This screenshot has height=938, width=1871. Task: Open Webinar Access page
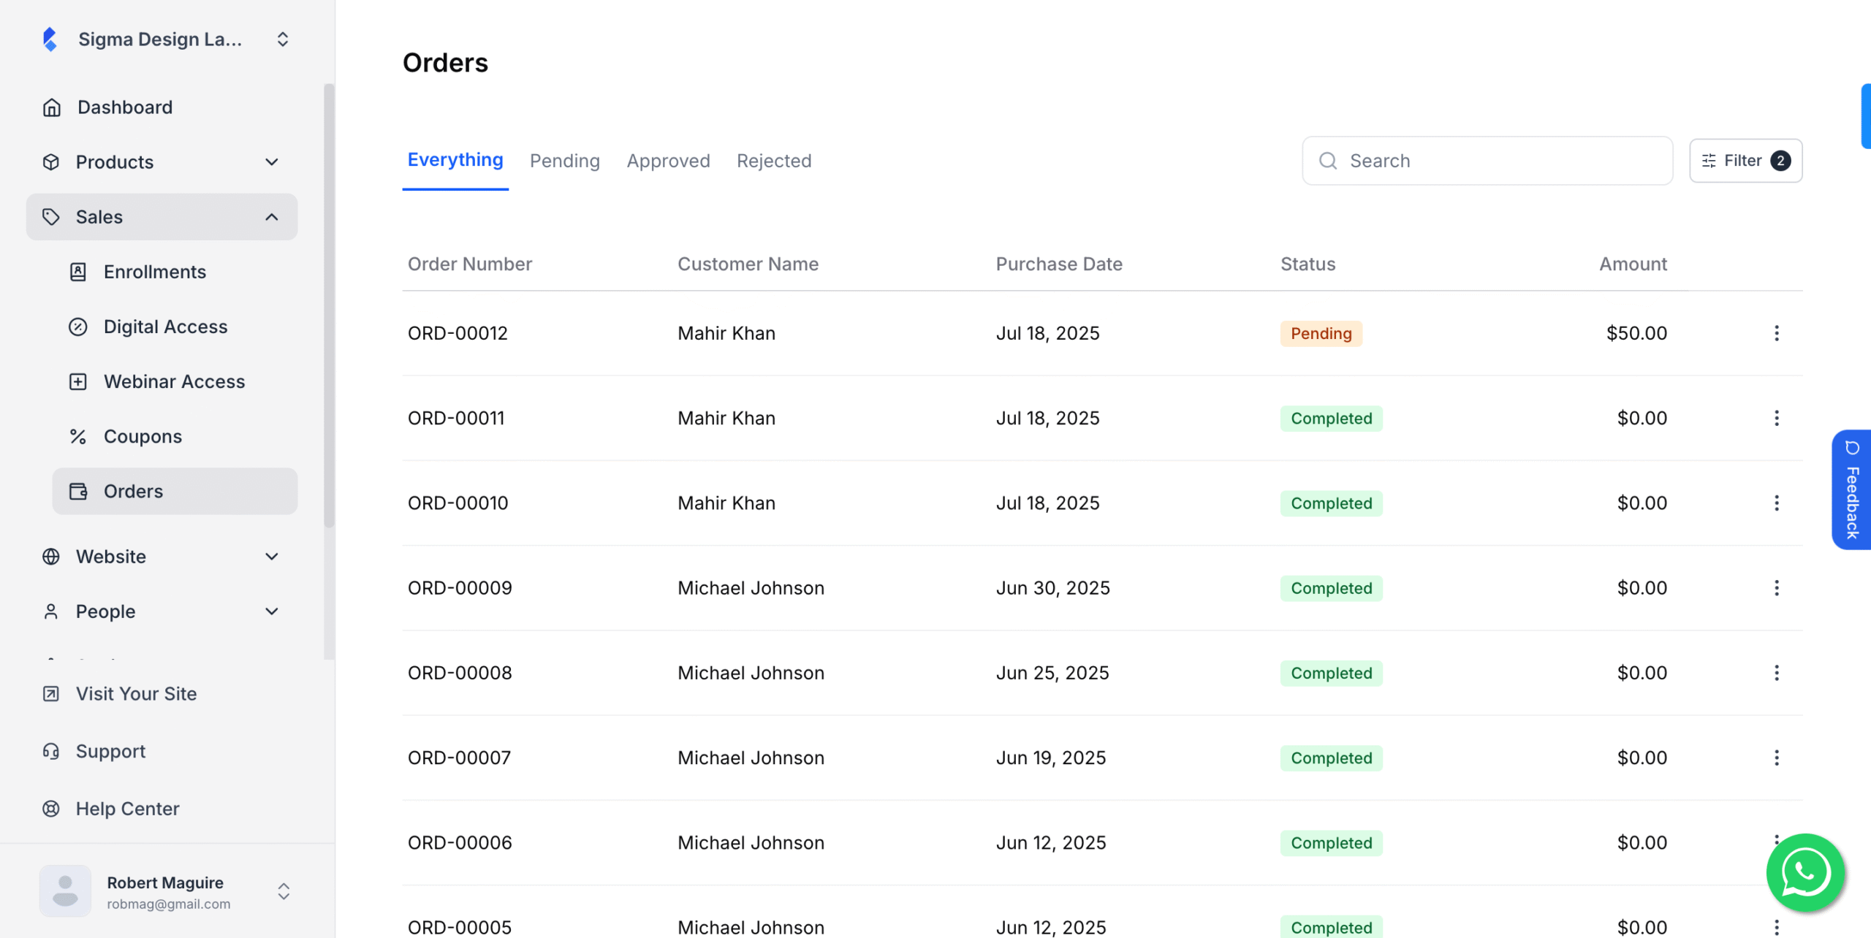coord(175,381)
